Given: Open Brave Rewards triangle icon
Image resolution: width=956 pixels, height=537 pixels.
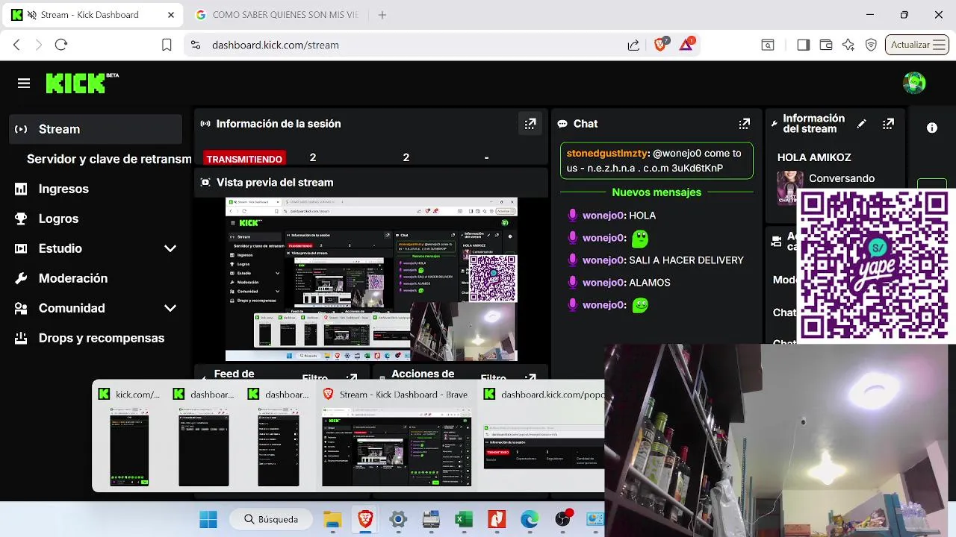Looking at the screenshot, I should tap(686, 45).
